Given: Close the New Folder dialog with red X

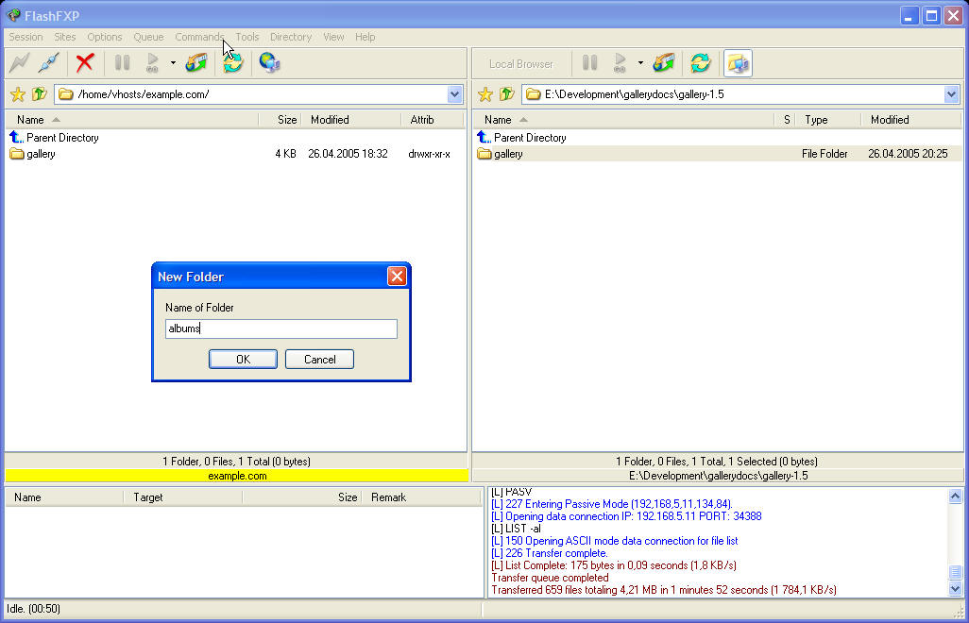Looking at the screenshot, I should (x=397, y=276).
